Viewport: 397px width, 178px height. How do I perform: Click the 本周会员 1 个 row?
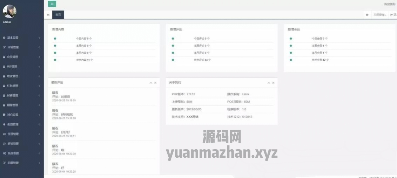pyautogui.click(x=339, y=46)
